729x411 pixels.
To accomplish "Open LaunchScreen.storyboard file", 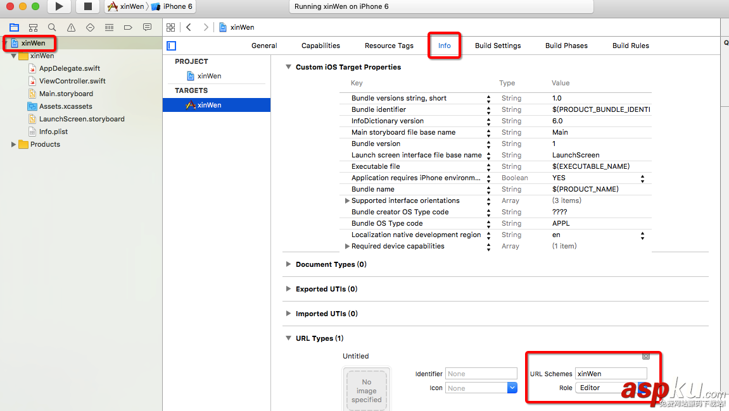I will 81,119.
